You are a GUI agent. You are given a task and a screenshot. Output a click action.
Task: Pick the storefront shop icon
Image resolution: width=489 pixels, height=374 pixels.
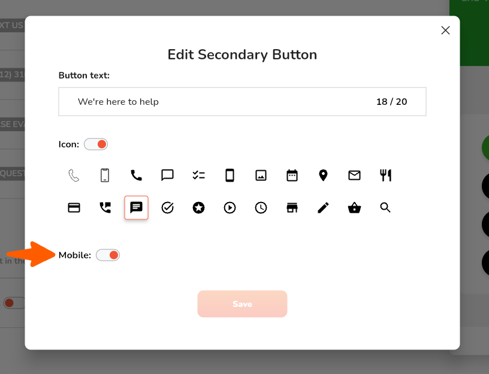click(x=292, y=208)
